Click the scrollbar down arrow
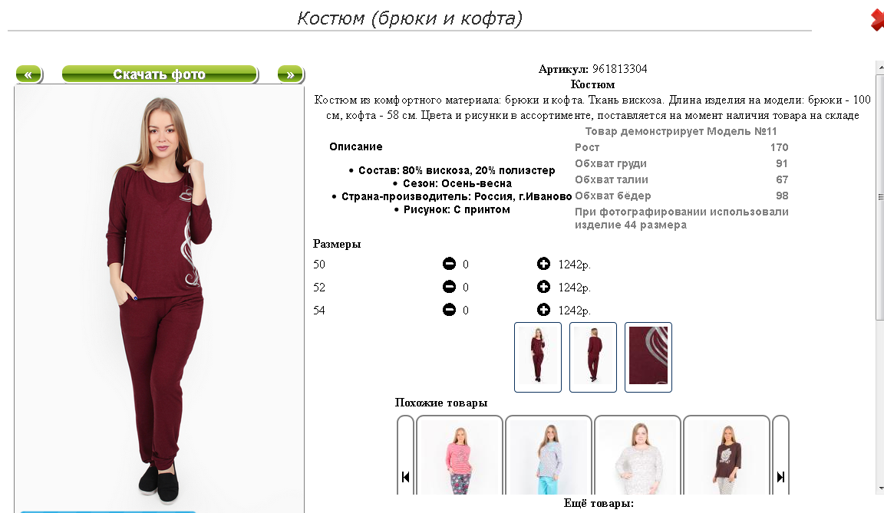This screenshot has height=513, width=884. pyautogui.click(x=880, y=488)
